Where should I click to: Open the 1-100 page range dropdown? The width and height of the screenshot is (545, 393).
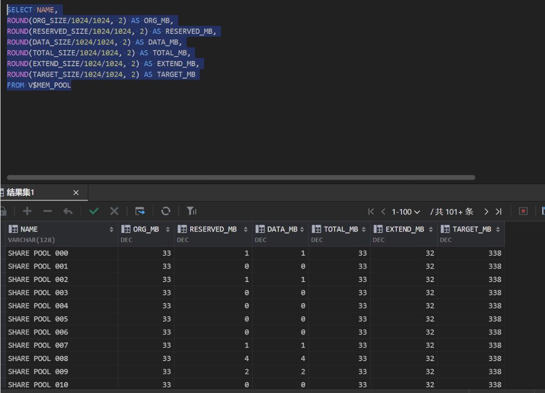(x=406, y=212)
